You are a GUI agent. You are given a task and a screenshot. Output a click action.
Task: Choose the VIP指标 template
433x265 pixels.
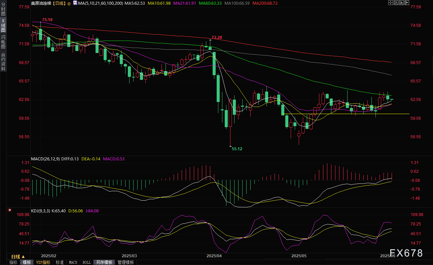pyautogui.click(x=43, y=262)
